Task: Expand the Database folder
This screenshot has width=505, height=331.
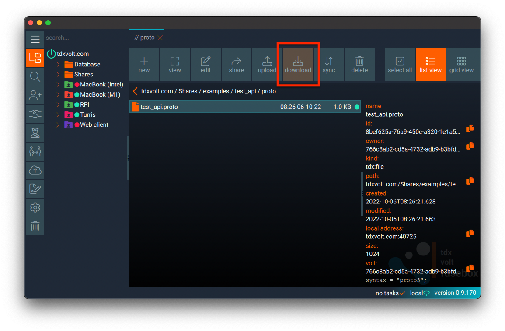Action: pos(58,64)
